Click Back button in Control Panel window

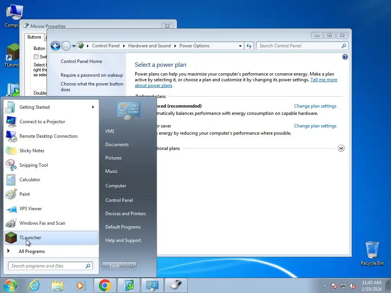[x=55, y=46]
